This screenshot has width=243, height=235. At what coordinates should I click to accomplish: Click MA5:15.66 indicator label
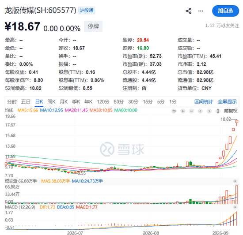[x=28, y=110]
